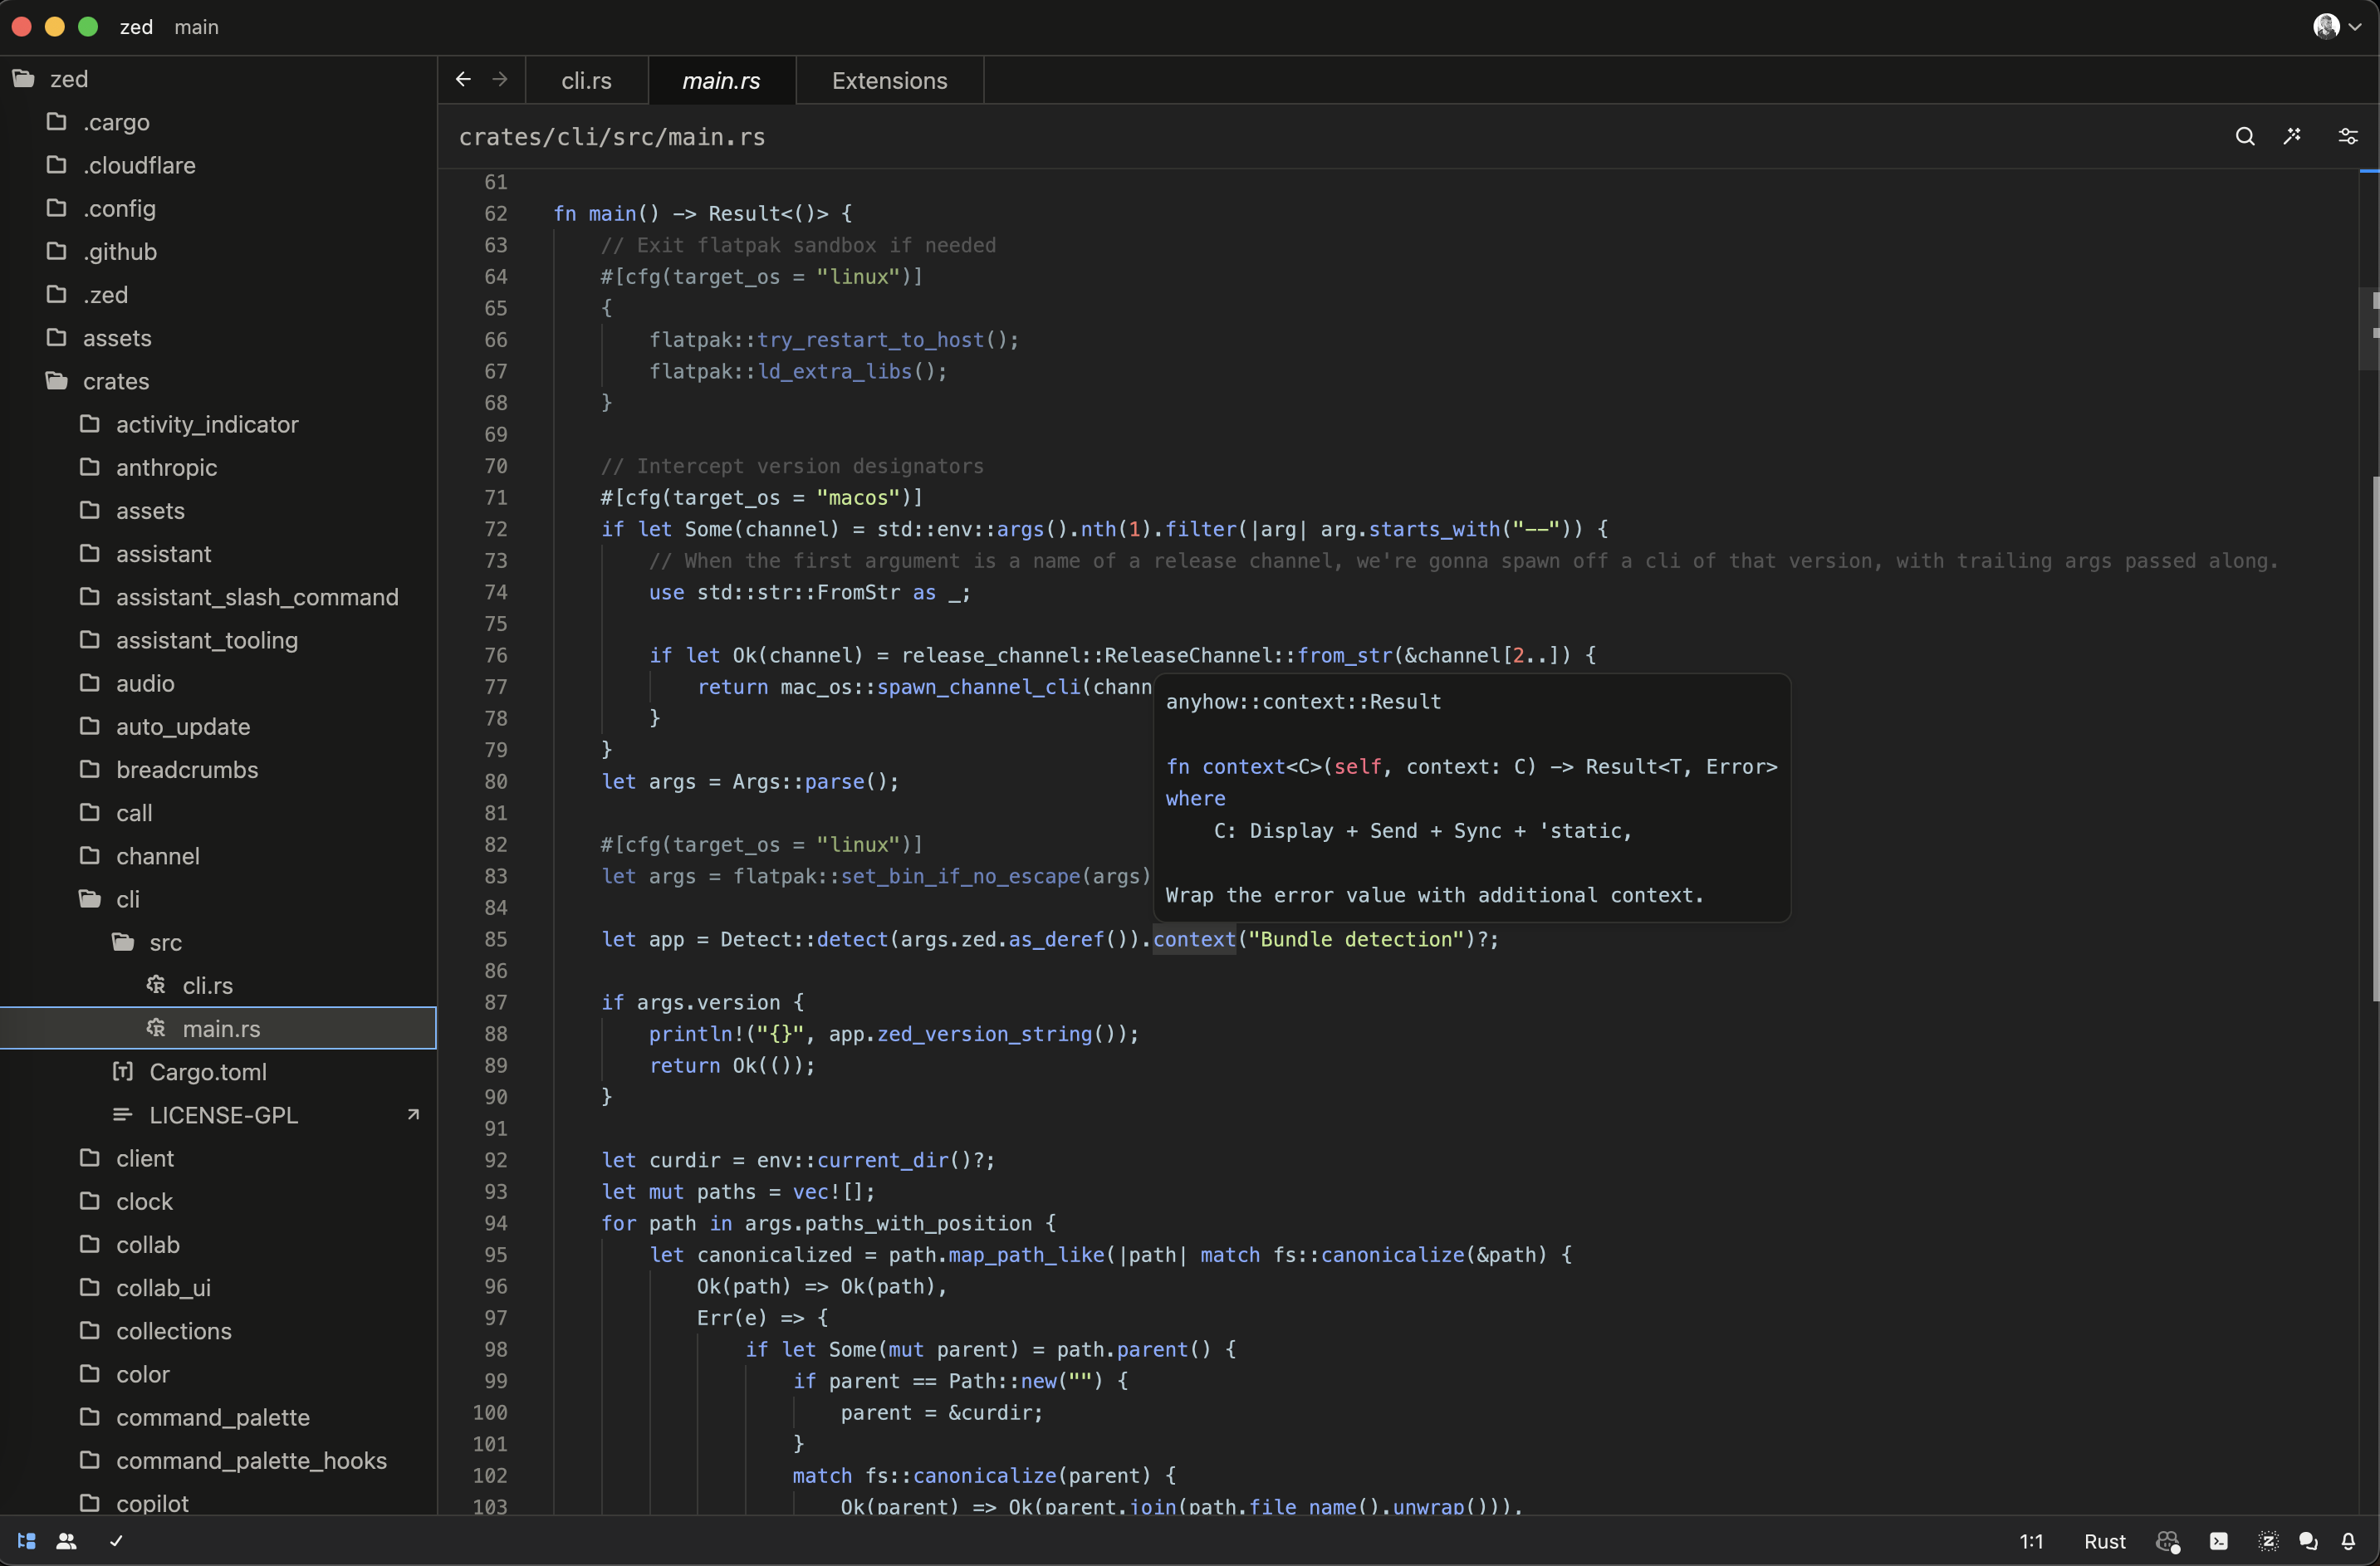Click the crates/cli/src/main.rs breadcrumb path
Viewport: 2380px width, 1566px height.
pyautogui.click(x=612, y=137)
